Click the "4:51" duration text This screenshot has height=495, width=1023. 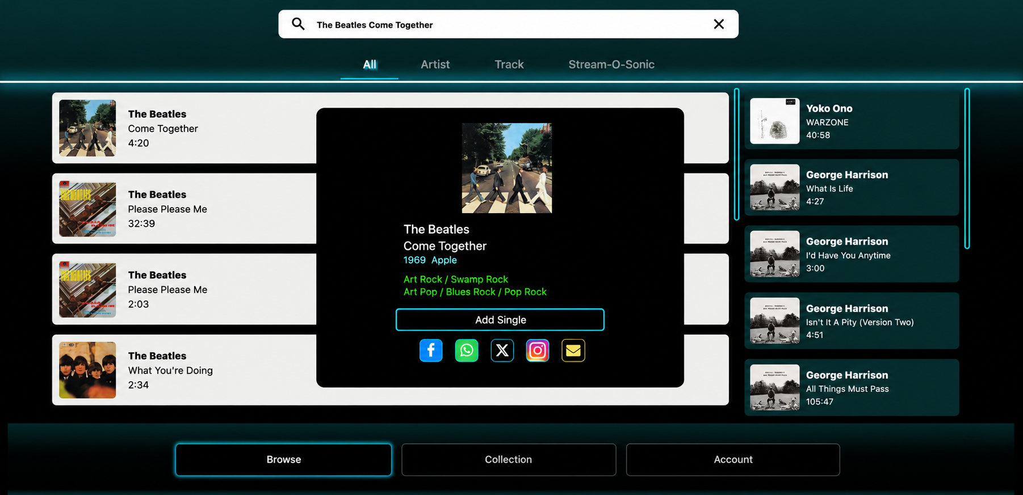(815, 335)
